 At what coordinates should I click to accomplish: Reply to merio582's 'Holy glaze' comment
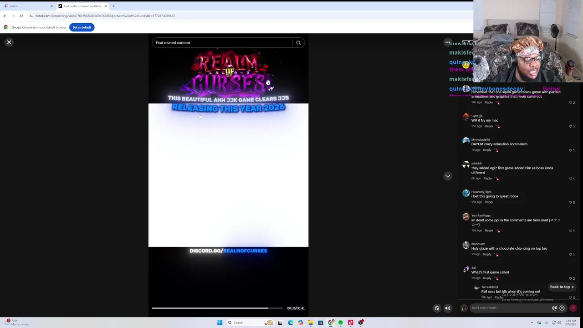click(487, 254)
